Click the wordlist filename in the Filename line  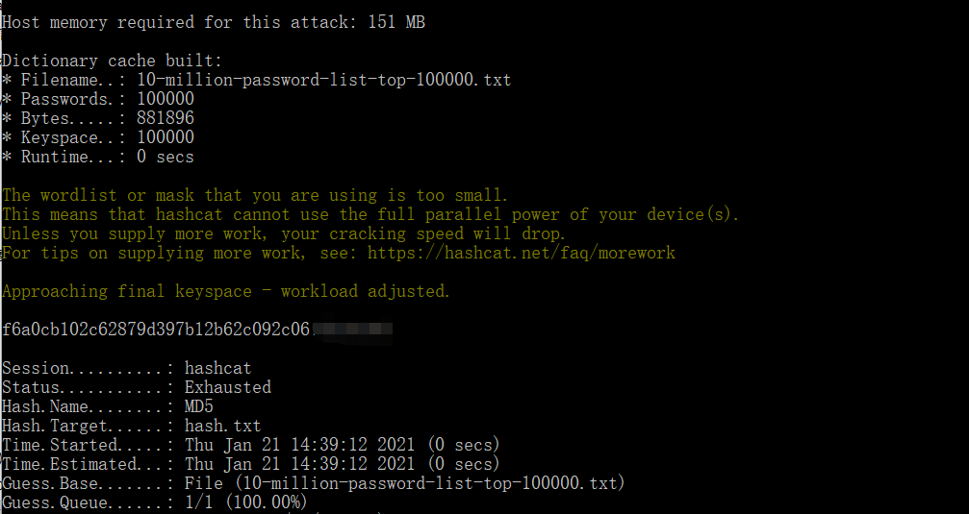[323, 80]
